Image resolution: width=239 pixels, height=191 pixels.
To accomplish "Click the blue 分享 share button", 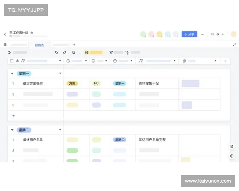I will click(x=189, y=34).
